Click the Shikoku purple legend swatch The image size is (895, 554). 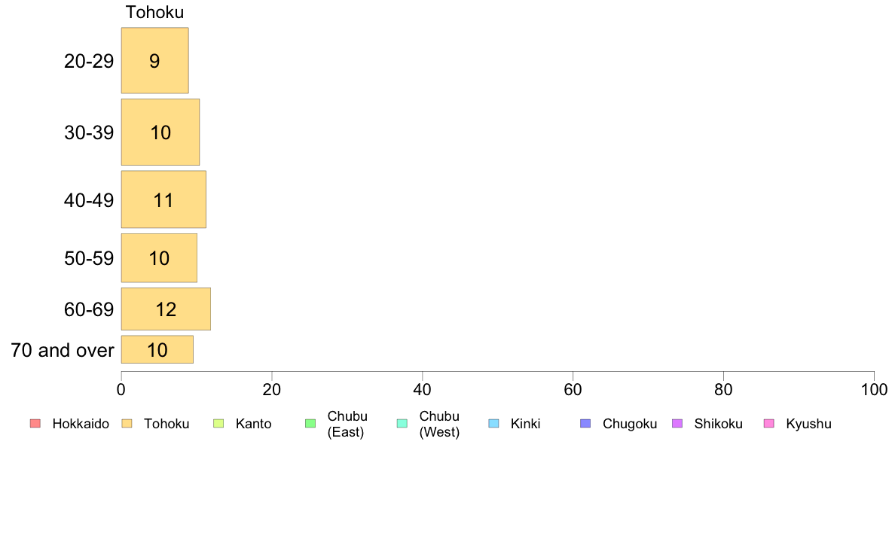point(677,423)
